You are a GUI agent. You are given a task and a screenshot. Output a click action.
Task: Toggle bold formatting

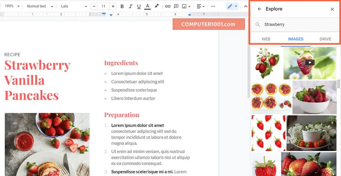point(122,6)
